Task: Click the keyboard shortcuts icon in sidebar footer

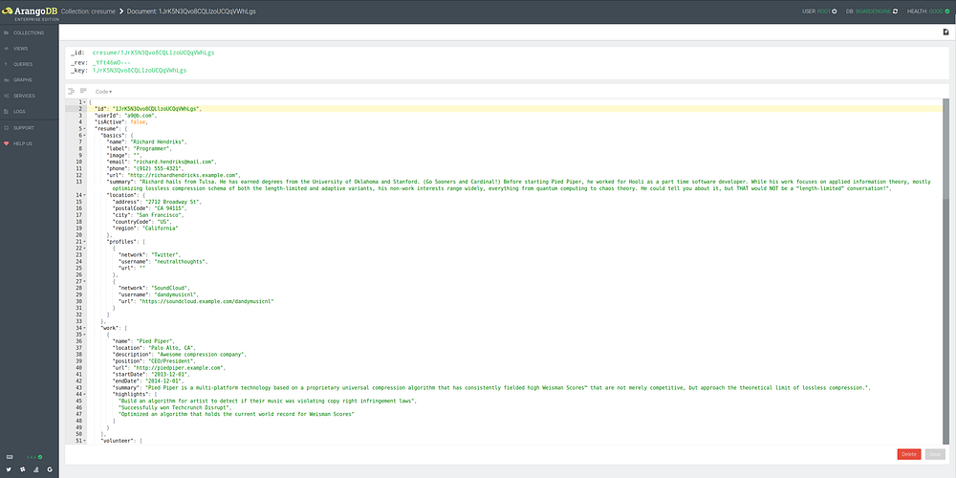Action: point(10,457)
